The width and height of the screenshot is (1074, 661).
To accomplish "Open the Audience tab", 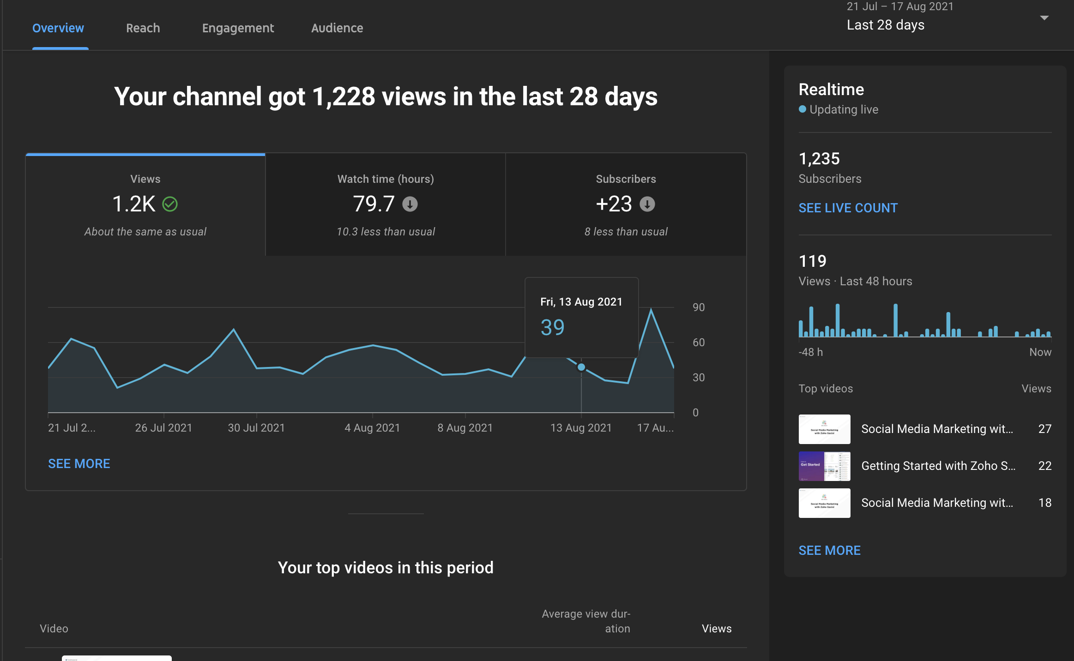I will [x=337, y=28].
